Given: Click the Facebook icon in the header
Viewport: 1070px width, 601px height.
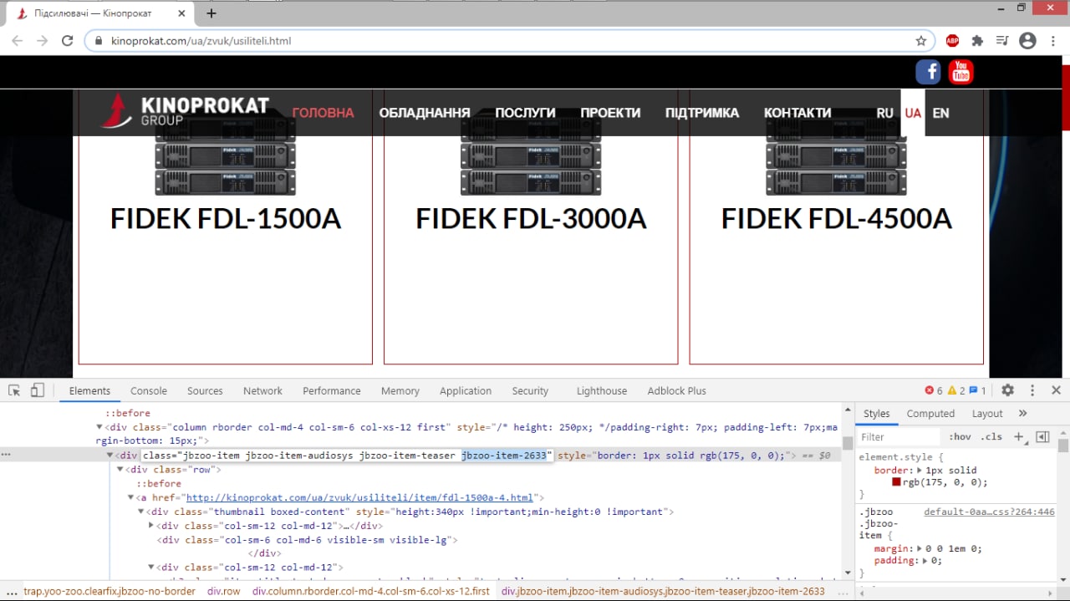Looking at the screenshot, I should click(928, 72).
